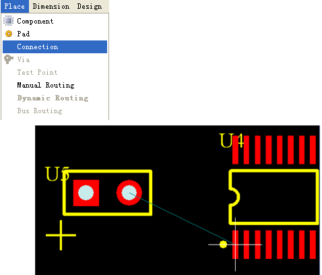The width and height of the screenshot is (322, 275).
Task: Click the U5 reference designator label
Action: click(x=57, y=174)
